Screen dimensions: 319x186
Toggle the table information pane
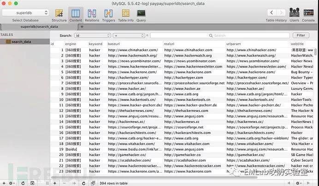pos(32,183)
